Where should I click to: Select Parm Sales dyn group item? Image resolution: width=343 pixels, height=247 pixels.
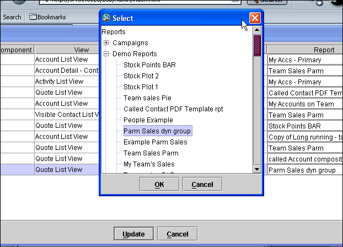click(x=157, y=131)
